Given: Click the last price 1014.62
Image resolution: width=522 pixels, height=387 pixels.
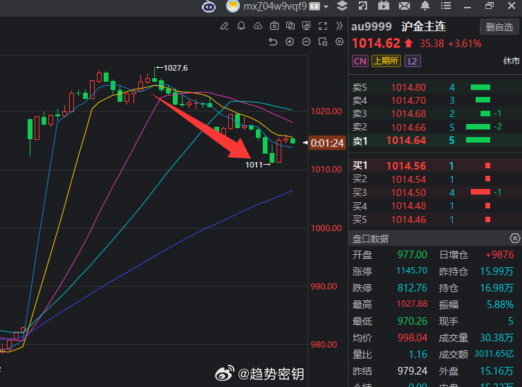Looking at the screenshot, I should pos(376,44).
